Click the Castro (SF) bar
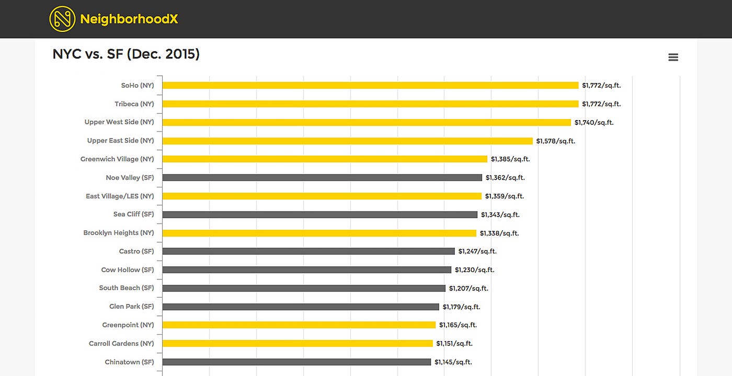 click(308, 251)
